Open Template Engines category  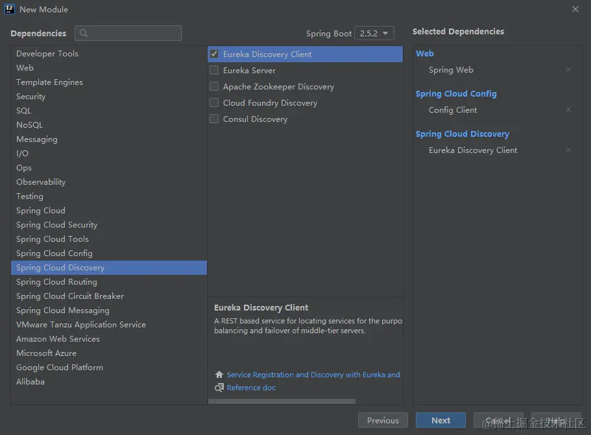109,82
